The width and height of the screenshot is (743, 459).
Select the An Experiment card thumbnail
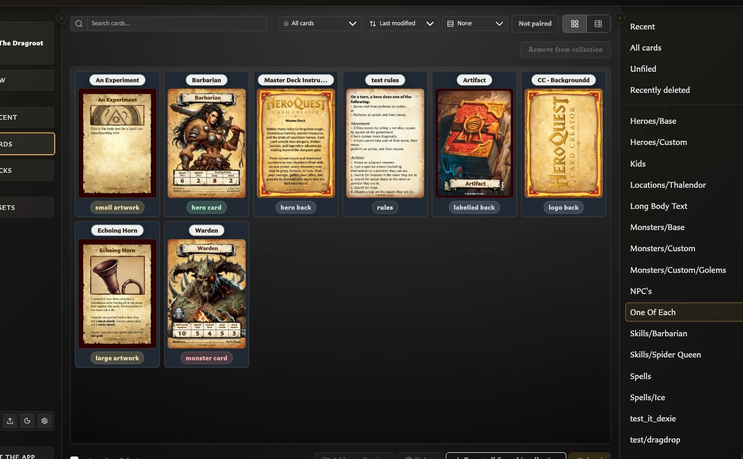click(x=117, y=143)
